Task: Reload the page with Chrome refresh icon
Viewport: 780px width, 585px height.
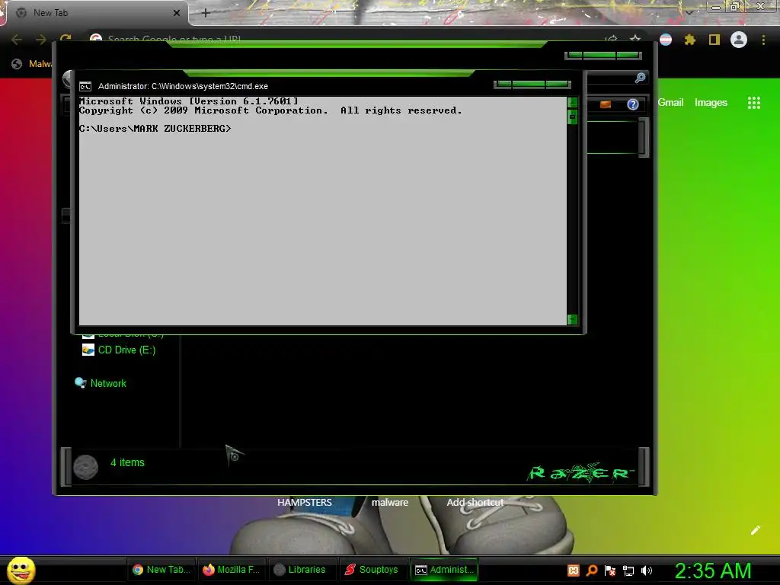Action: [x=66, y=39]
